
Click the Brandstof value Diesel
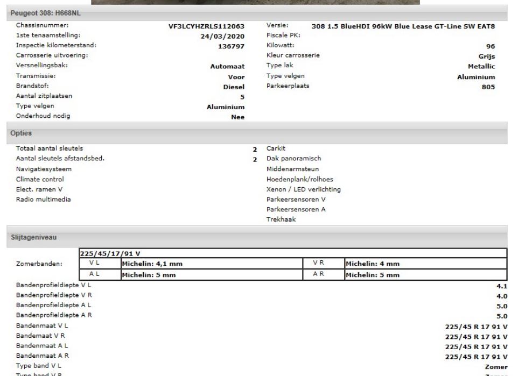pos(234,87)
